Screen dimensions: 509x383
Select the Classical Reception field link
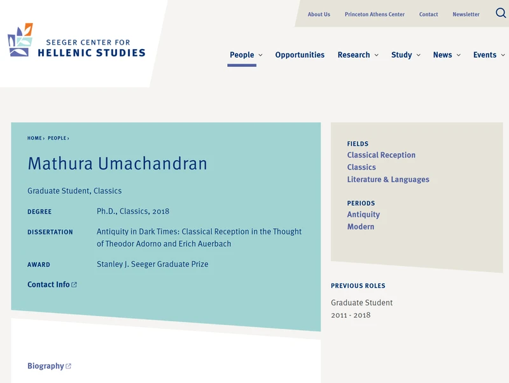pyautogui.click(x=381, y=155)
